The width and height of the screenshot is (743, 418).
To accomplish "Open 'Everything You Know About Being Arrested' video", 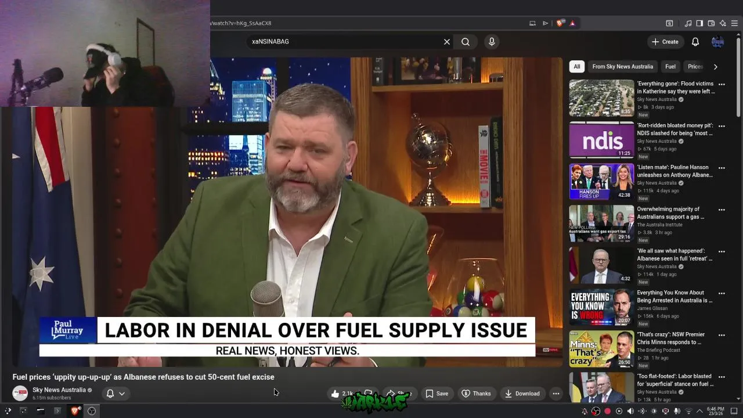I will tap(675, 297).
